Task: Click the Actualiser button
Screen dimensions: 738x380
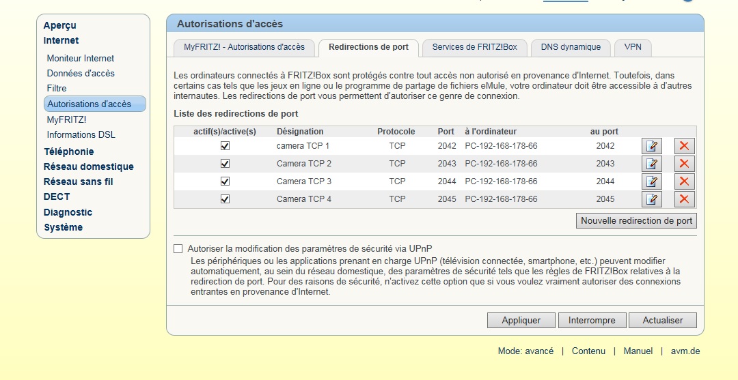Action: pyautogui.click(x=663, y=321)
